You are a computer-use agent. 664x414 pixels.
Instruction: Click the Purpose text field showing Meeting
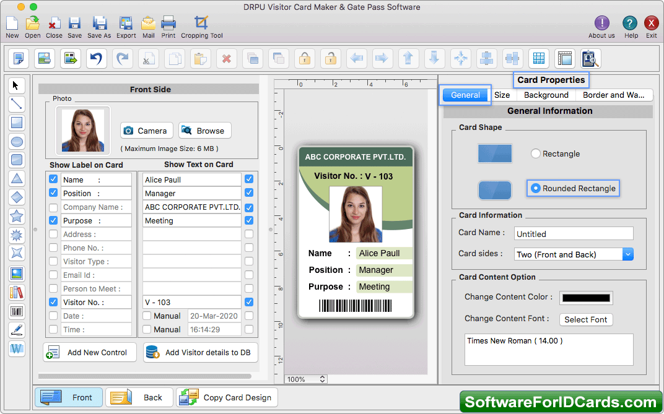192,221
